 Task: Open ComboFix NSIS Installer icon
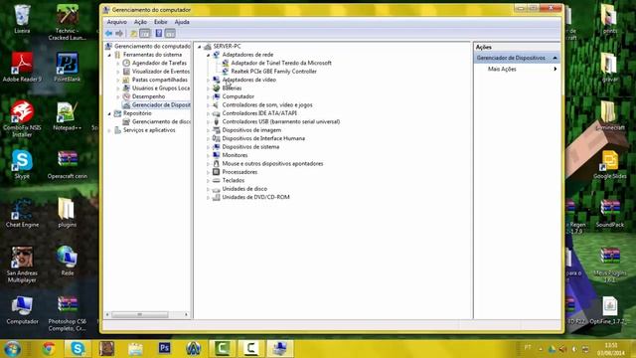[x=22, y=118]
